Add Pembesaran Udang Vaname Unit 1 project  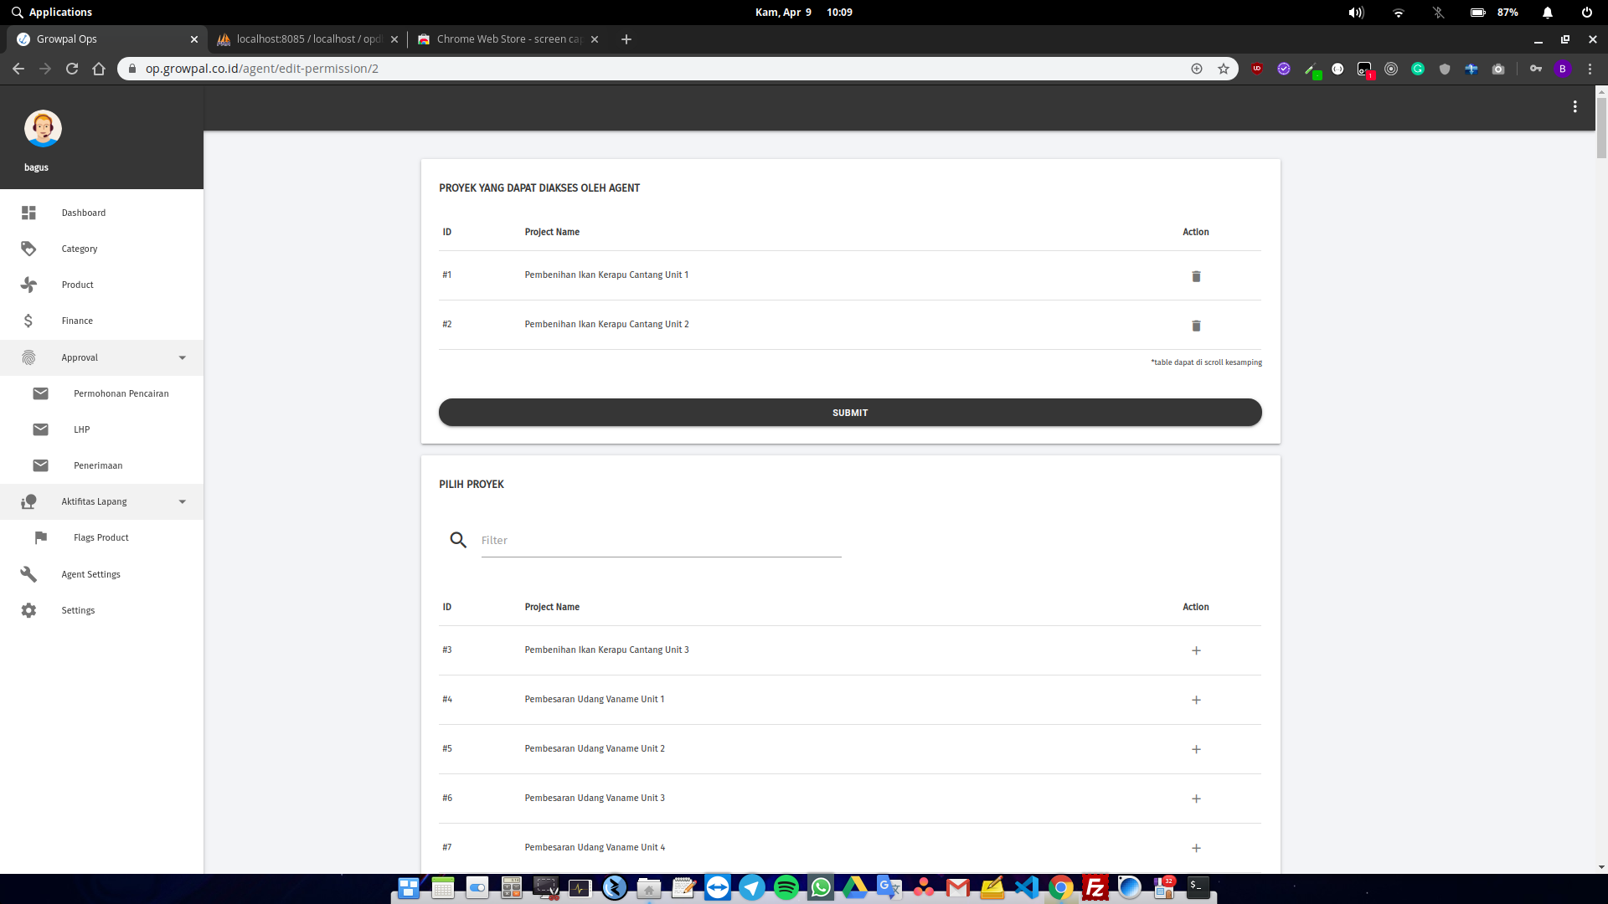1196,700
